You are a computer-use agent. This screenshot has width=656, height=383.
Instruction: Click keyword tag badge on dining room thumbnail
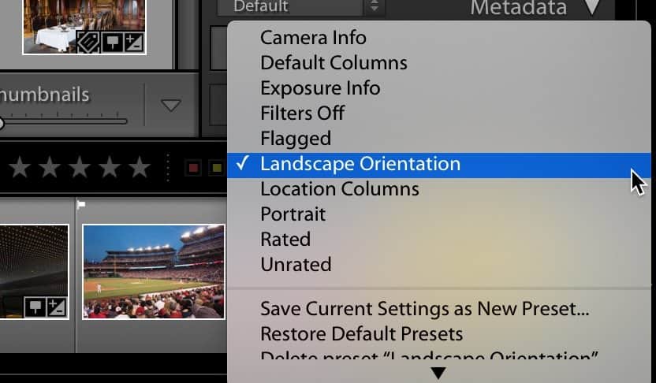pos(88,42)
